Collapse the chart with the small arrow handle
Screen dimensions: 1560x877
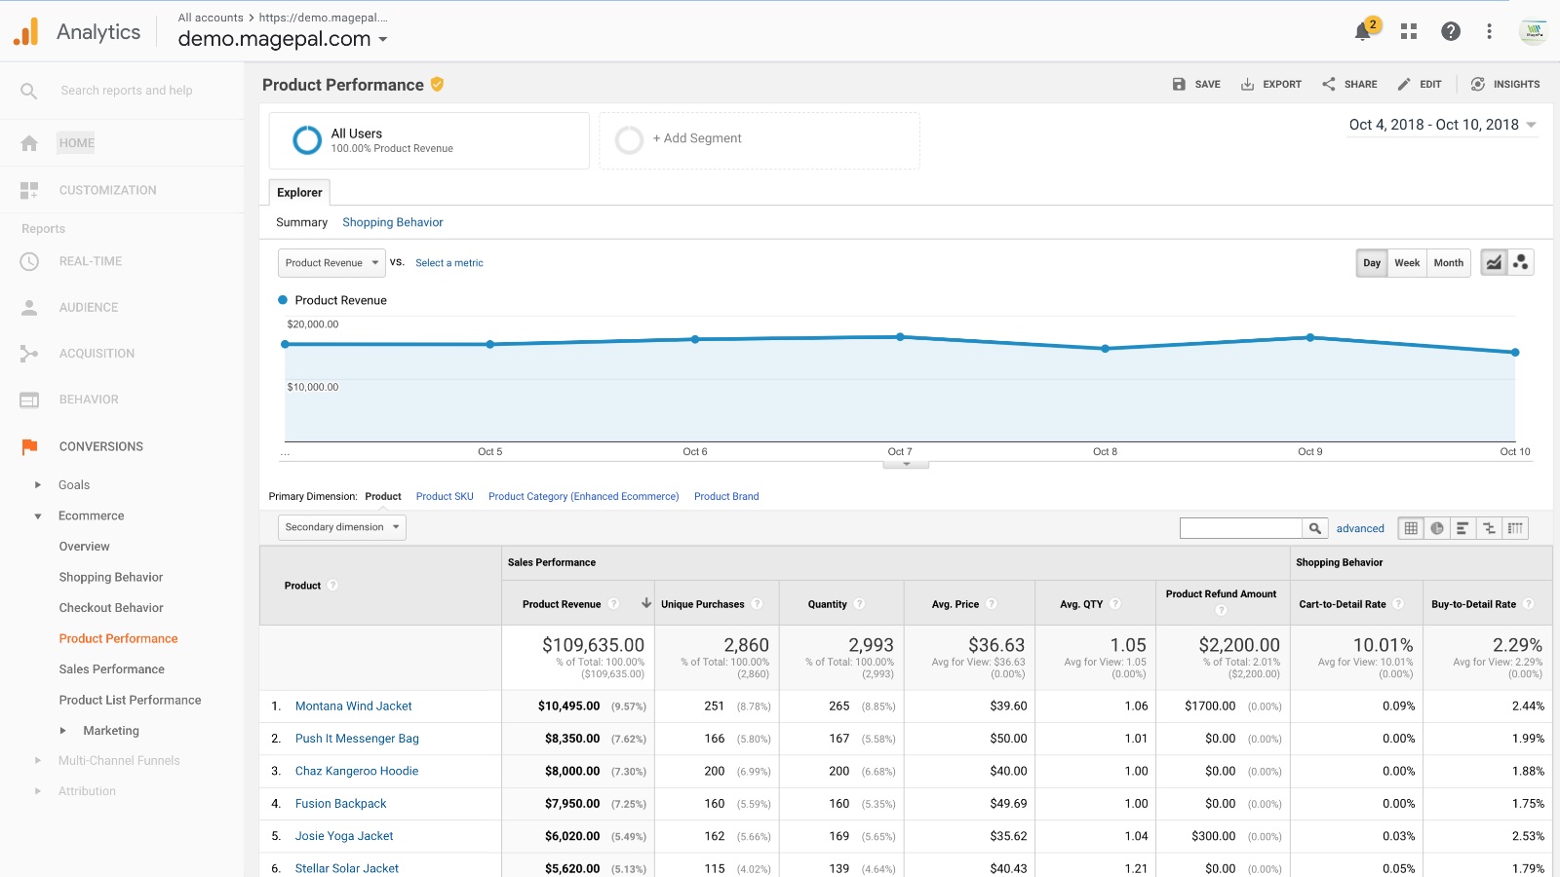906,465
